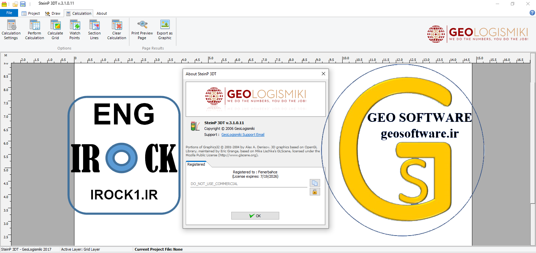Choose Export as Graphic
The width and height of the screenshot is (536, 253).
click(165, 29)
